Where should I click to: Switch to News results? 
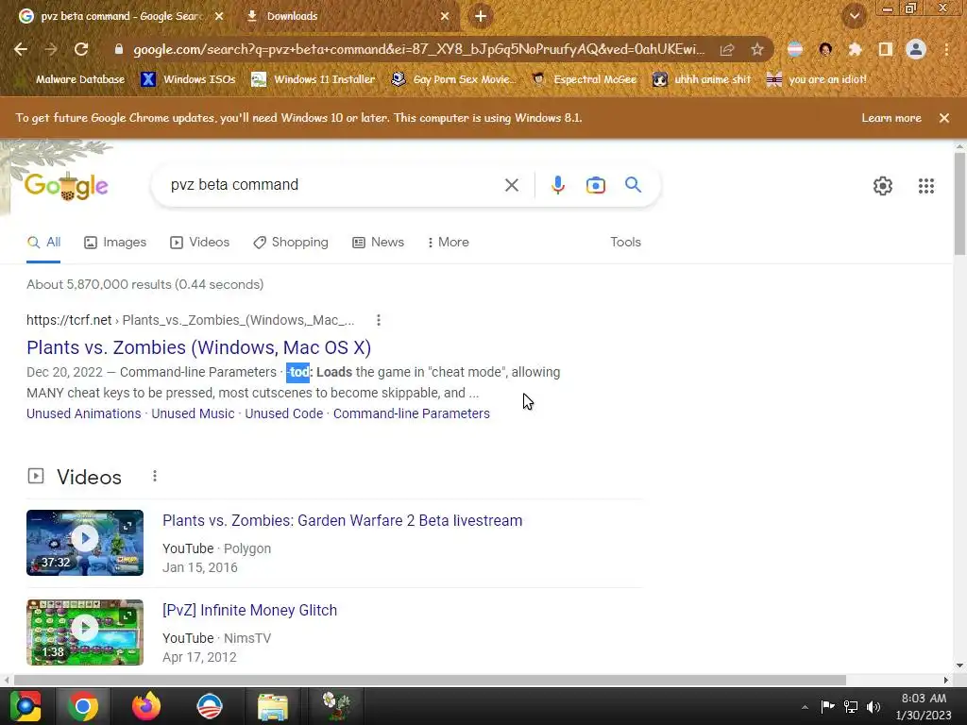[x=378, y=243]
